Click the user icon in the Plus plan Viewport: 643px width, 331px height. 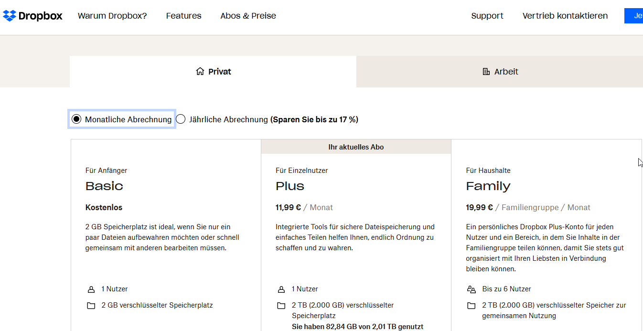281,289
